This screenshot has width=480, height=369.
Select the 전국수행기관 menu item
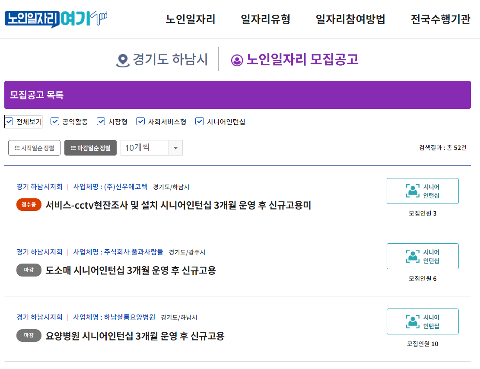[442, 19]
